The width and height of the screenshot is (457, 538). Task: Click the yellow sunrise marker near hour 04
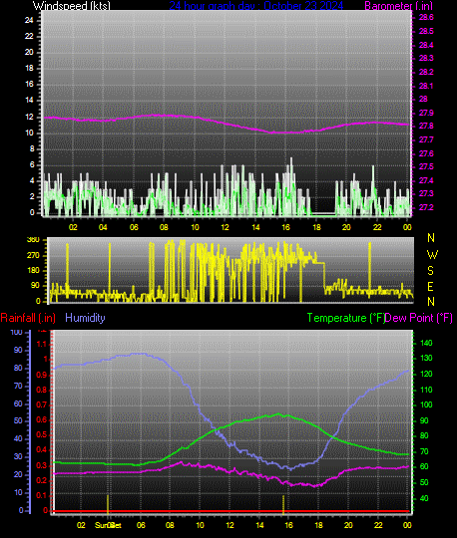tap(108, 504)
